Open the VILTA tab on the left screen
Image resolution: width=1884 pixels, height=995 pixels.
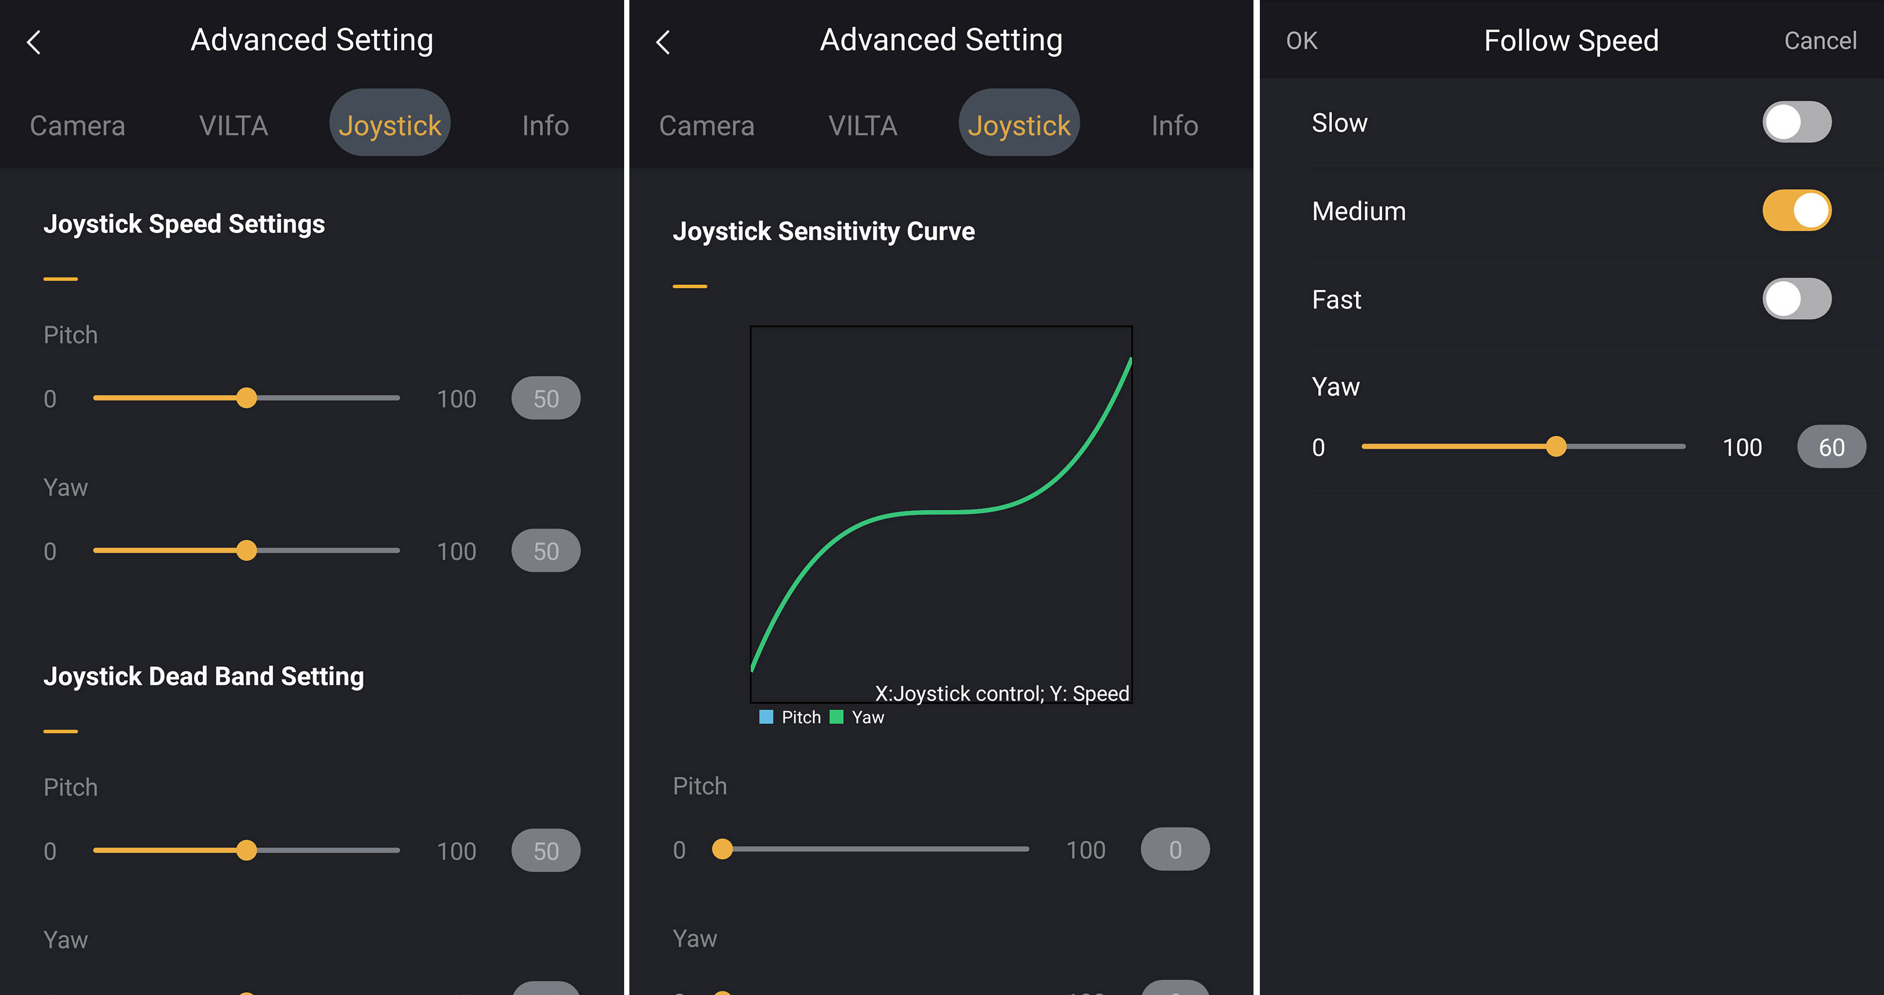pos(233,126)
